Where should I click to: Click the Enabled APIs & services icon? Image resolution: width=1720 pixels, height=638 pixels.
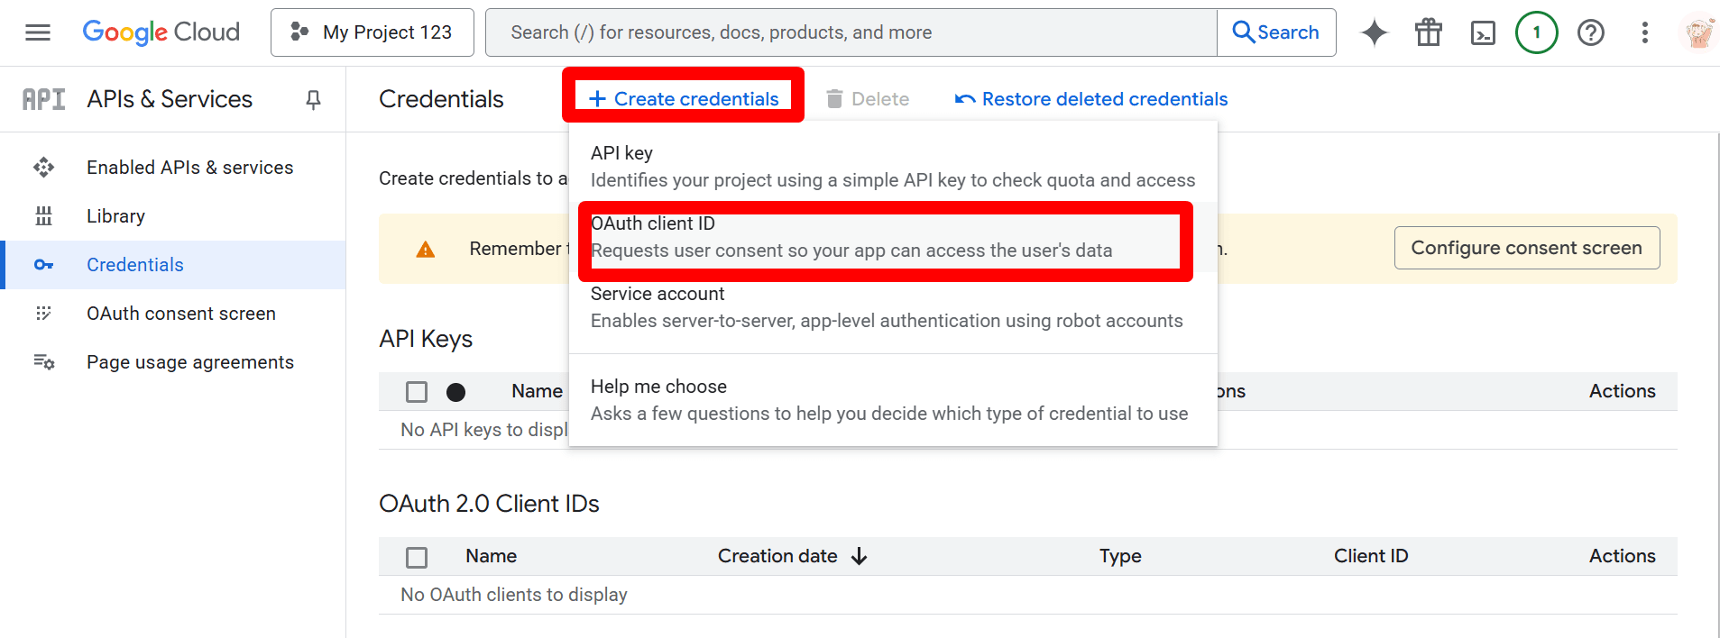pos(43,168)
